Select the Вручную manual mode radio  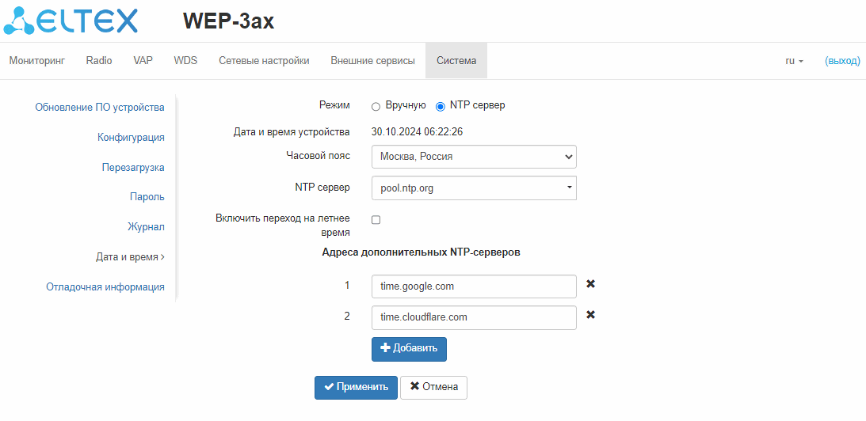pyautogui.click(x=376, y=105)
